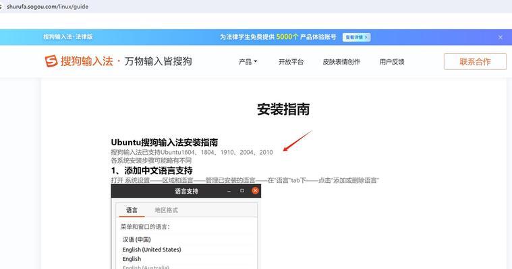Switch to the 地区格式 tab
This screenshot has height=269, width=512.
click(166, 210)
